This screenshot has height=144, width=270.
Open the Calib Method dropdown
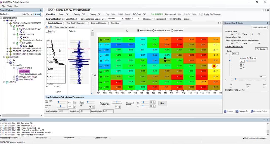click(x=71, y=19)
